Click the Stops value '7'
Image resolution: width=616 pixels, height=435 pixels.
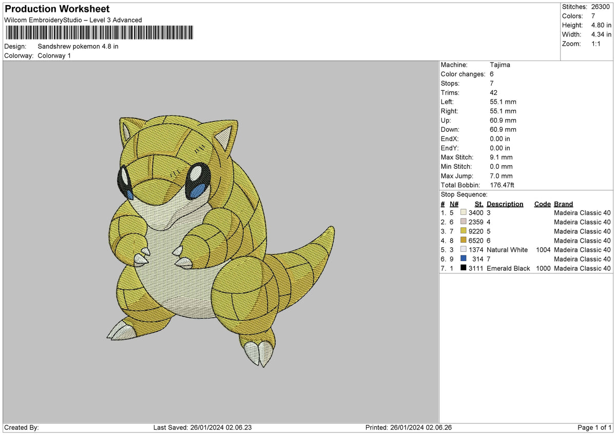pyautogui.click(x=492, y=83)
